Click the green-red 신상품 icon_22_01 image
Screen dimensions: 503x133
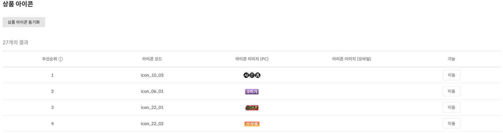252,108
